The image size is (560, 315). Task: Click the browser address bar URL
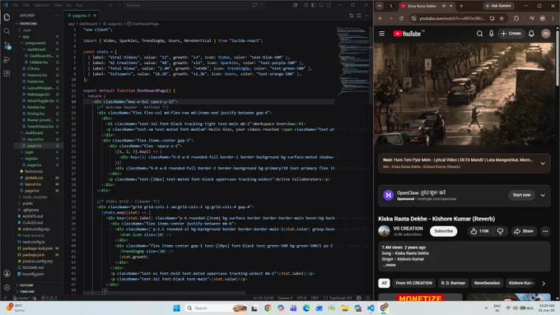click(452, 18)
